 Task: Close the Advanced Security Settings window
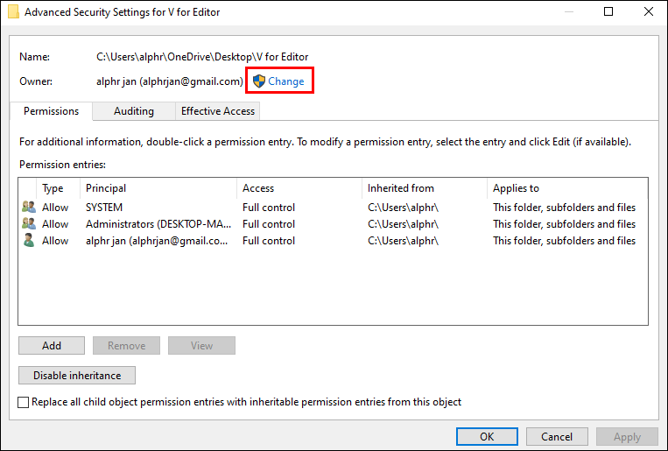[646, 12]
